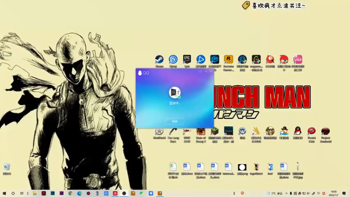Open the QQ penguin desktop shortcut
This screenshot has width=350, height=197.
click(x=298, y=131)
